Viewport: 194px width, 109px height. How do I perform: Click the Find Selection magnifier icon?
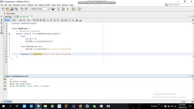click(x=34, y=20)
